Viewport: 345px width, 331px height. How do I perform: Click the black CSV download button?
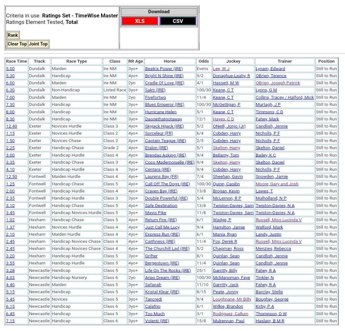[x=178, y=21]
